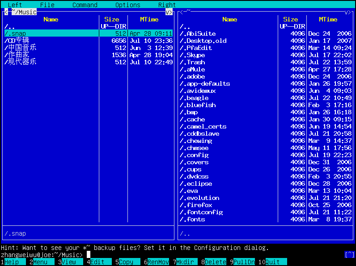Open the Options menu
This screenshot has height=266, width=356.
coord(127,5)
